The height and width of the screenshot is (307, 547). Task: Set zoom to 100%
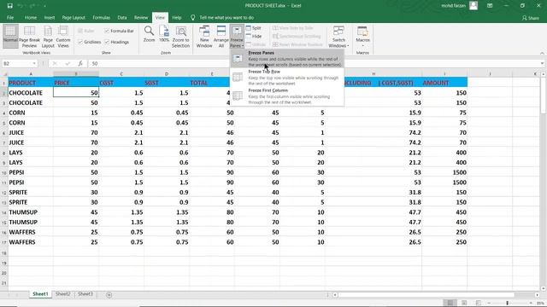[164, 34]
